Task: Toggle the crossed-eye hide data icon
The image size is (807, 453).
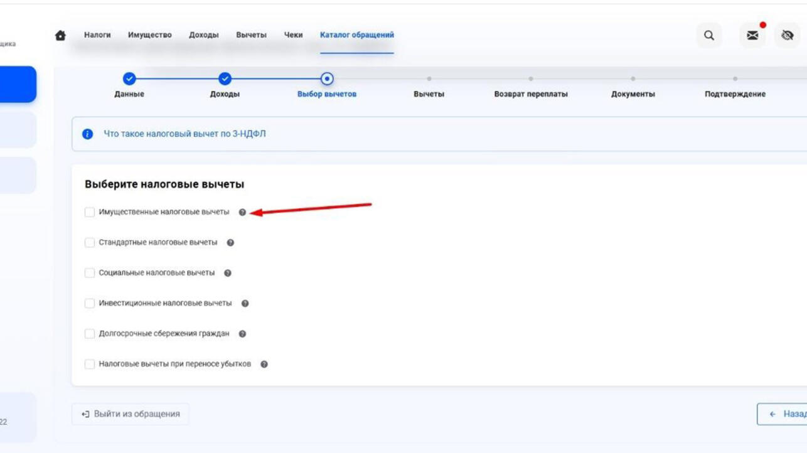Action: click(787, 36)
